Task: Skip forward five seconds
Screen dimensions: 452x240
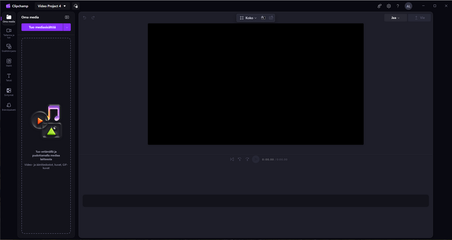Action: (x=247, y=160)
